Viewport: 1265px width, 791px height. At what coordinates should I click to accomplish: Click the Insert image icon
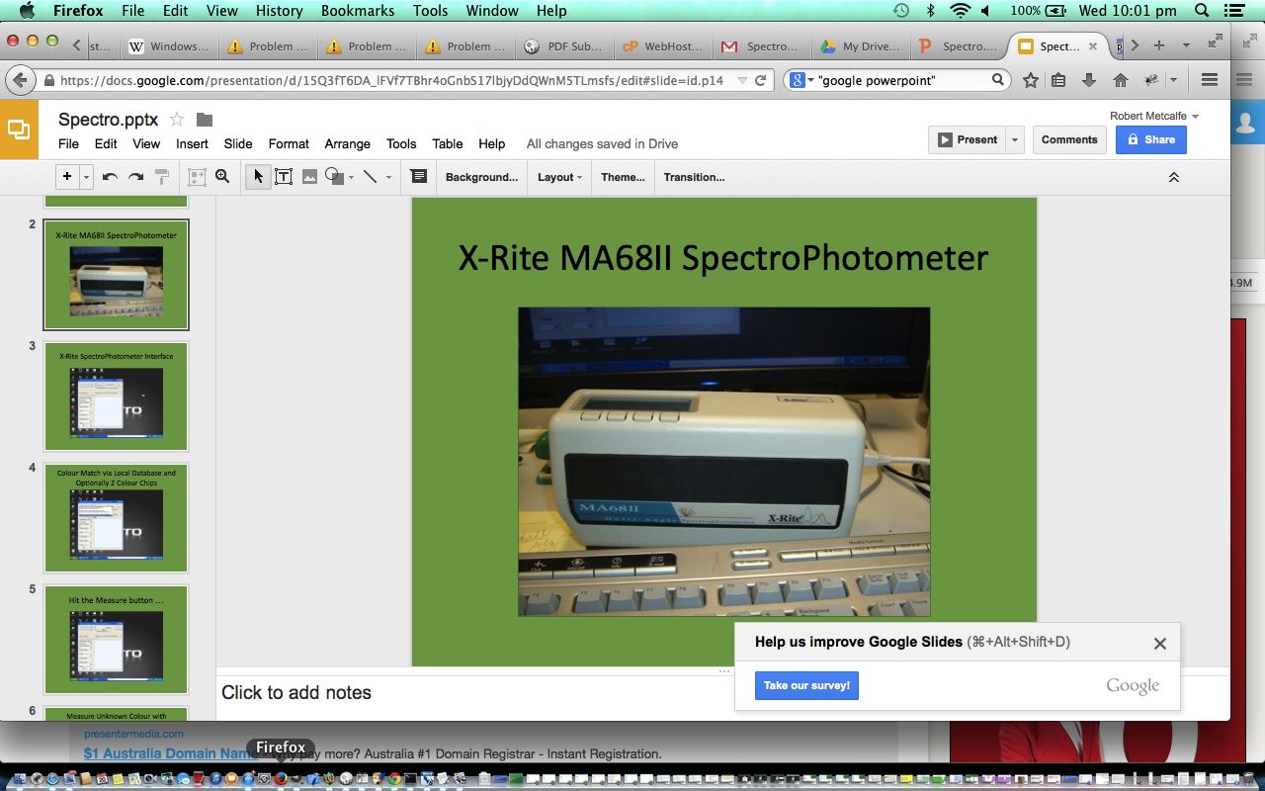[309, 177]
